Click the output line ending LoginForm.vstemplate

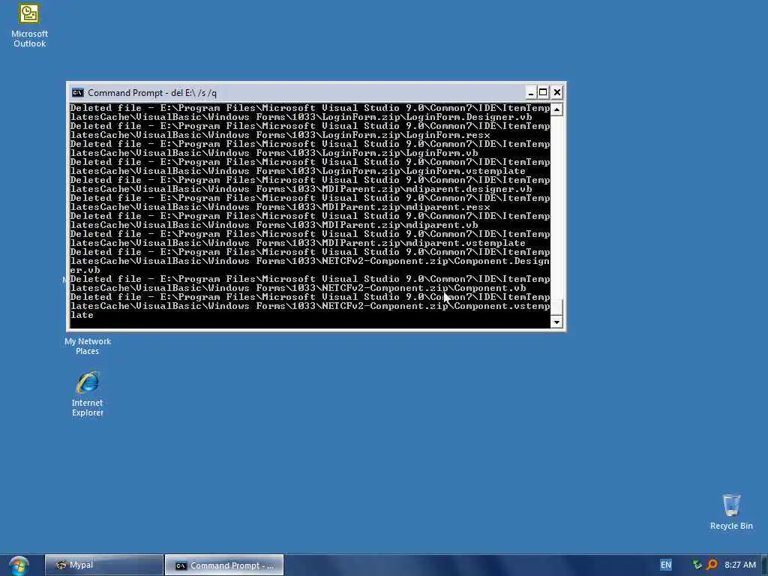point(298,172)
